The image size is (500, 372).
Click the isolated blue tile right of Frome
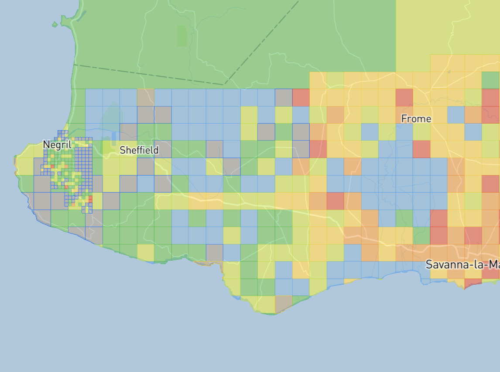tap(456, 115)
